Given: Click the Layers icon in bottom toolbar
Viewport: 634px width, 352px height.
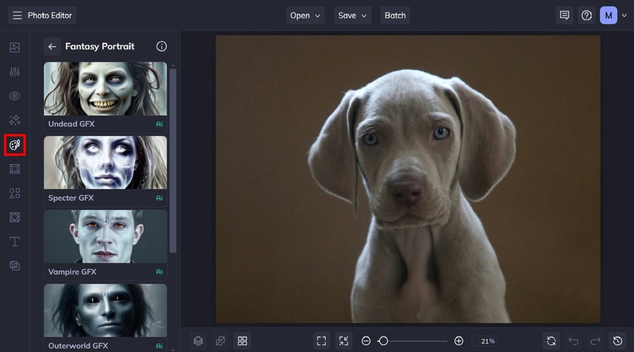Looking at the screenshot, I should pyautogui.click(x=198, y=341).
